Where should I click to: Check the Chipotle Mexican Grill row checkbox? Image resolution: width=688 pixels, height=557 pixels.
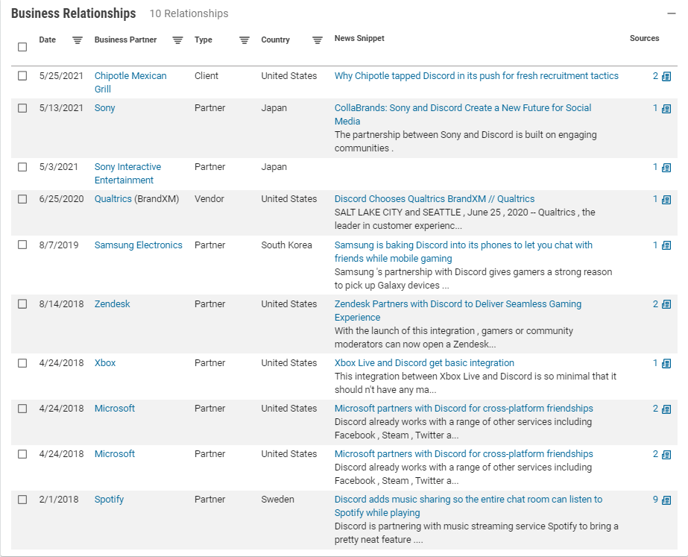click(x=22, y=76)
